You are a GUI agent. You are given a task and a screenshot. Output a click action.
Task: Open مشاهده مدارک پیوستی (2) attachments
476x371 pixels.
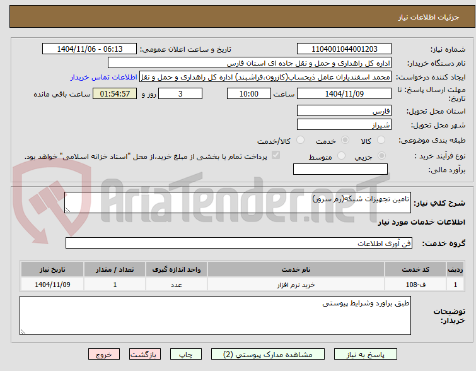(268, 355)
